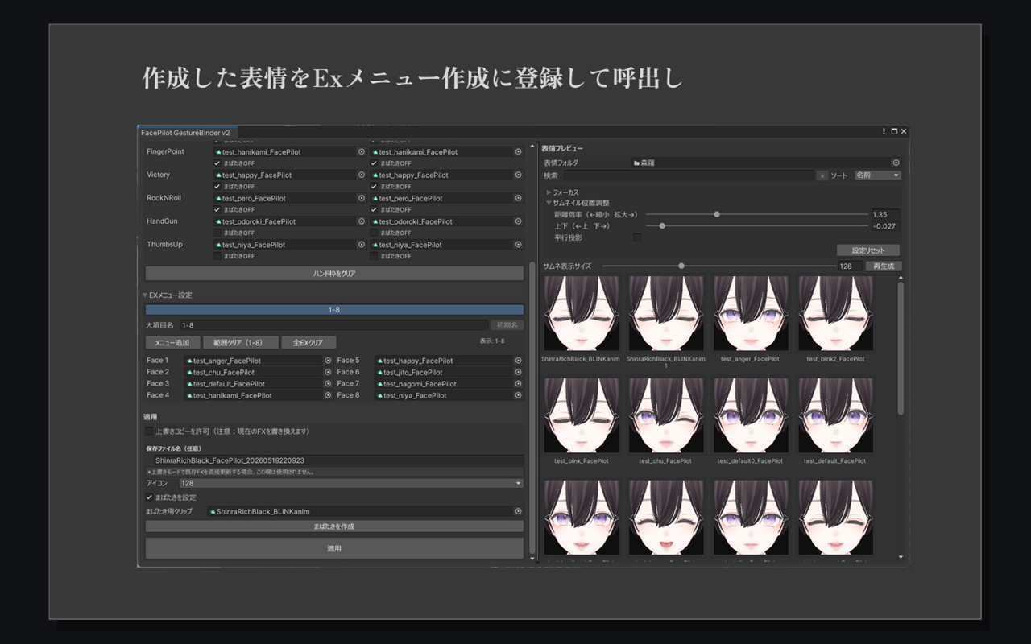The width and height of the screenshot is (1031, 644).
Task: Click the ハンド枠をクリア button
Action: tap(334, 274)
